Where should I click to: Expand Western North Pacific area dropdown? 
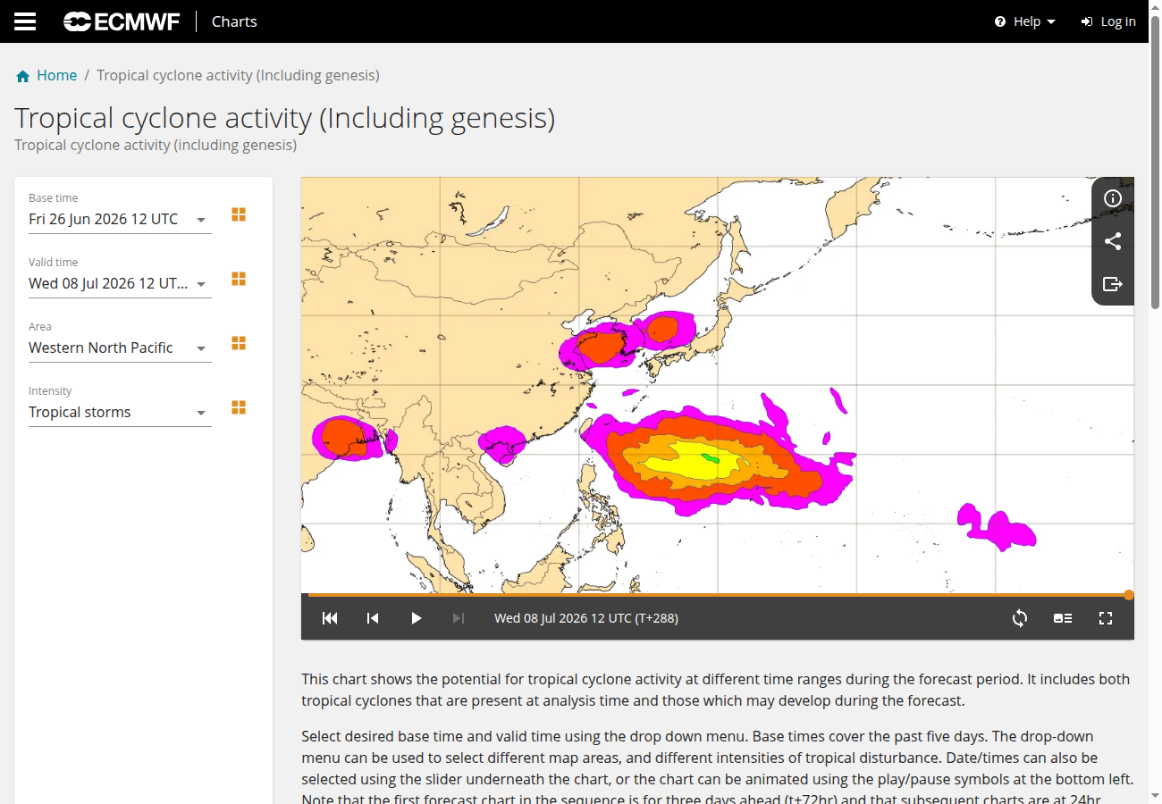point(120,348)
